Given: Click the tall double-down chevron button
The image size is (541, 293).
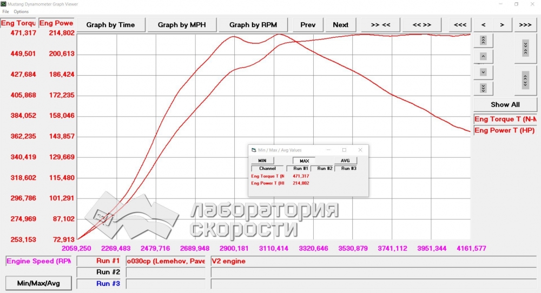Looking at the screenshot, I should 525,48.
